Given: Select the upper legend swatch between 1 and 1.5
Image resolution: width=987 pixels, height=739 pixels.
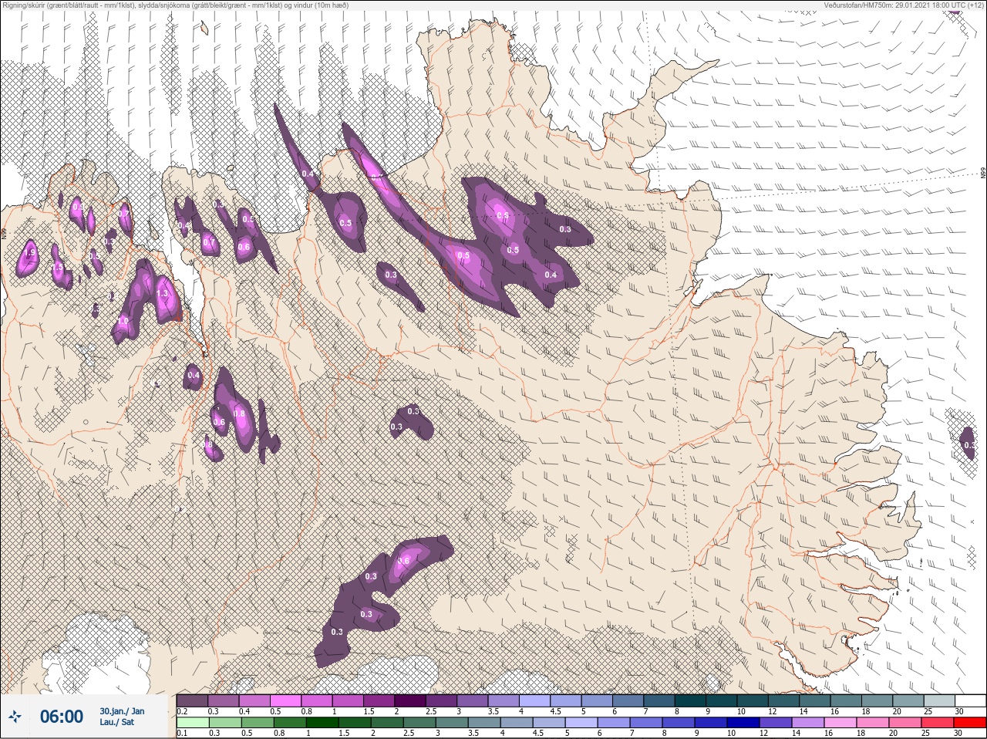Looking at the screenshot, I should pos(349,700).
